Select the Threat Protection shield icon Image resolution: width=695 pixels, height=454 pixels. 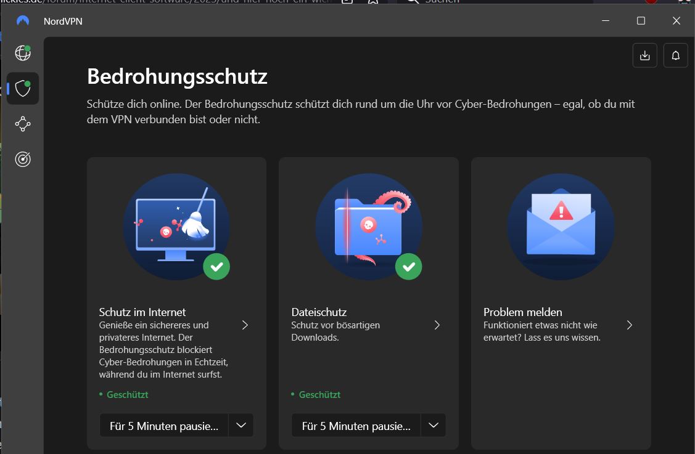click(23, 89)
